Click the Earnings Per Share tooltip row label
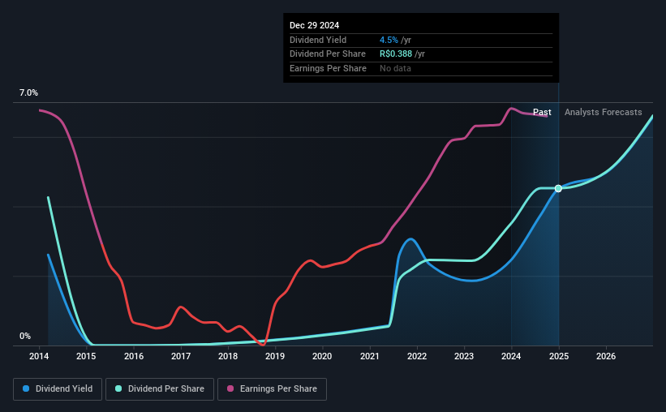 coord(328,68)
